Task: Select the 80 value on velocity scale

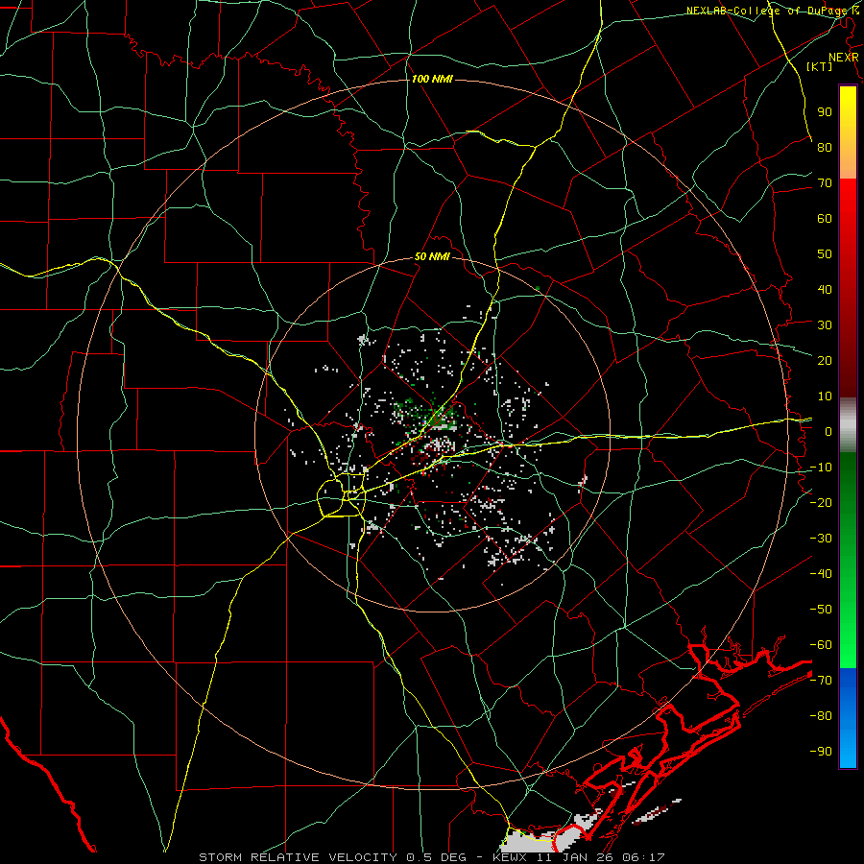Action: click(825, 147)
